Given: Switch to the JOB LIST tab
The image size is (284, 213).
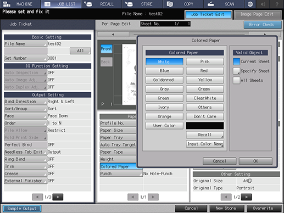Looking at the screenshot, I should tap(61, 4).
